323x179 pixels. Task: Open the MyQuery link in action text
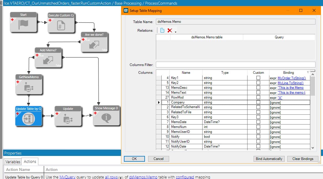(67, 177)
